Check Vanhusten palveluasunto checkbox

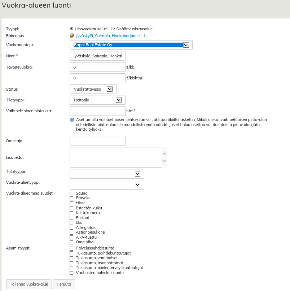pos(71,273)
